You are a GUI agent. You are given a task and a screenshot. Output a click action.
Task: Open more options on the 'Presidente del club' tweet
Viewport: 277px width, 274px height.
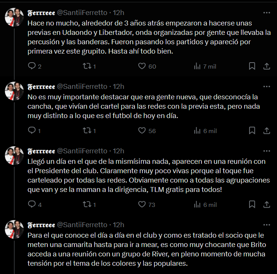tap(267, 151)
